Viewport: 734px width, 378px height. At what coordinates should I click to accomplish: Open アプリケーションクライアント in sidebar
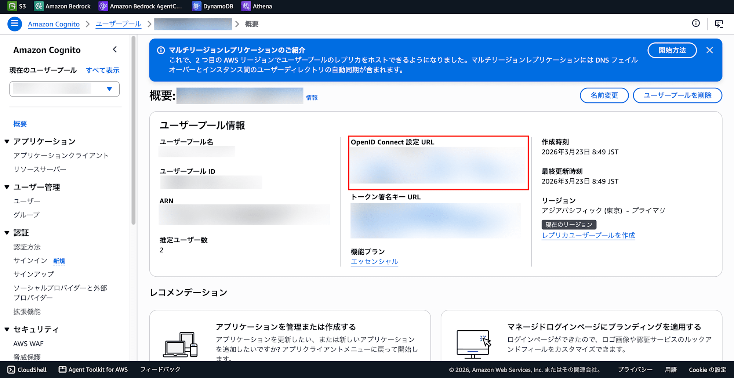(x=61, y=155)
